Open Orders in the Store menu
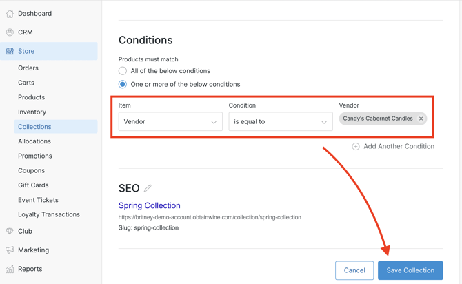Viewport: 462px width, 284px height. pyautogui.click(x=28, y=68)
